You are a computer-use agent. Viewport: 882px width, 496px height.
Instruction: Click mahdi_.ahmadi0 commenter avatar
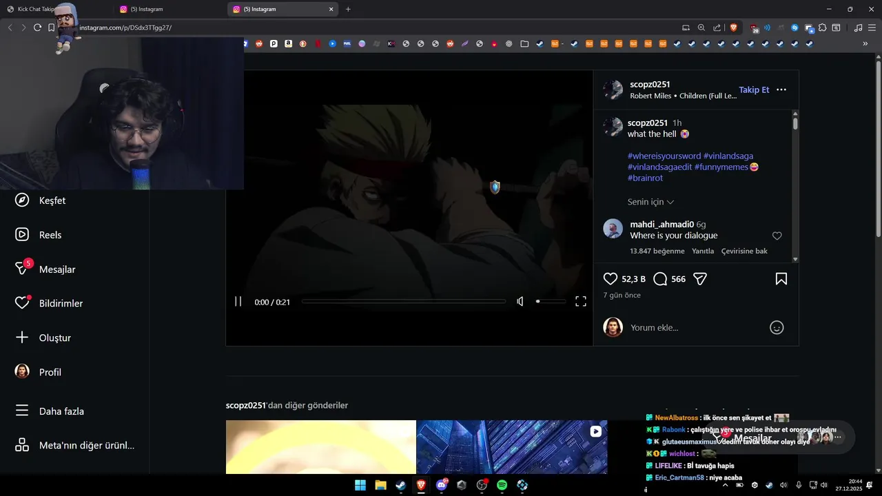point(613,229)
